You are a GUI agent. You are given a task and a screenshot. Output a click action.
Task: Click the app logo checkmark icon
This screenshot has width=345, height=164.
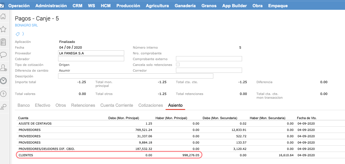pos(2,5)
